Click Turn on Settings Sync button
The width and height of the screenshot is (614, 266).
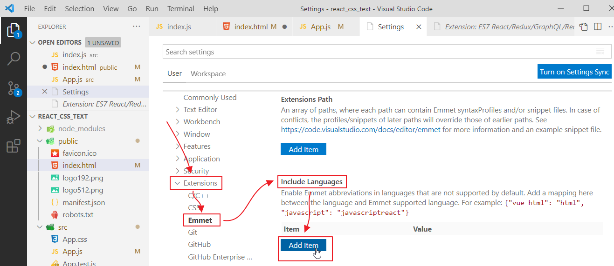point(574,72)
